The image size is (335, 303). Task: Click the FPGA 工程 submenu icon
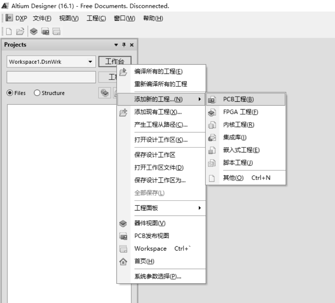pos(212,112)
